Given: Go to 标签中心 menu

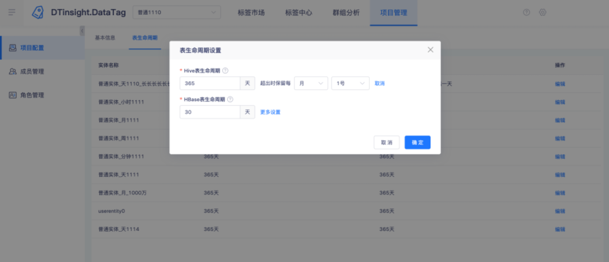Looking at the screenshot, I should (299, 13).
